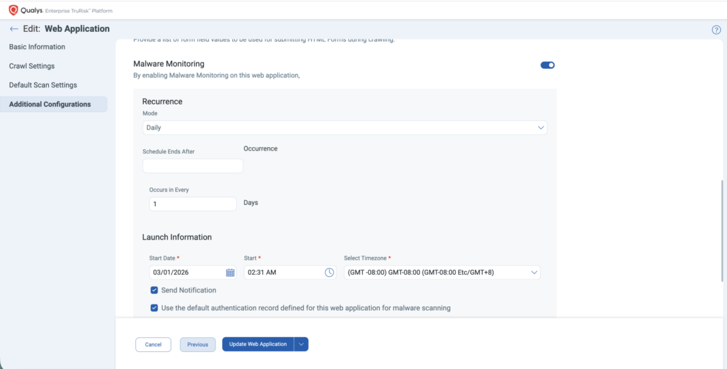The height and width of the screenshot is (369, 727).
Task: Open the Start Date calendar picker icon
Action: (x=230, y=272)
